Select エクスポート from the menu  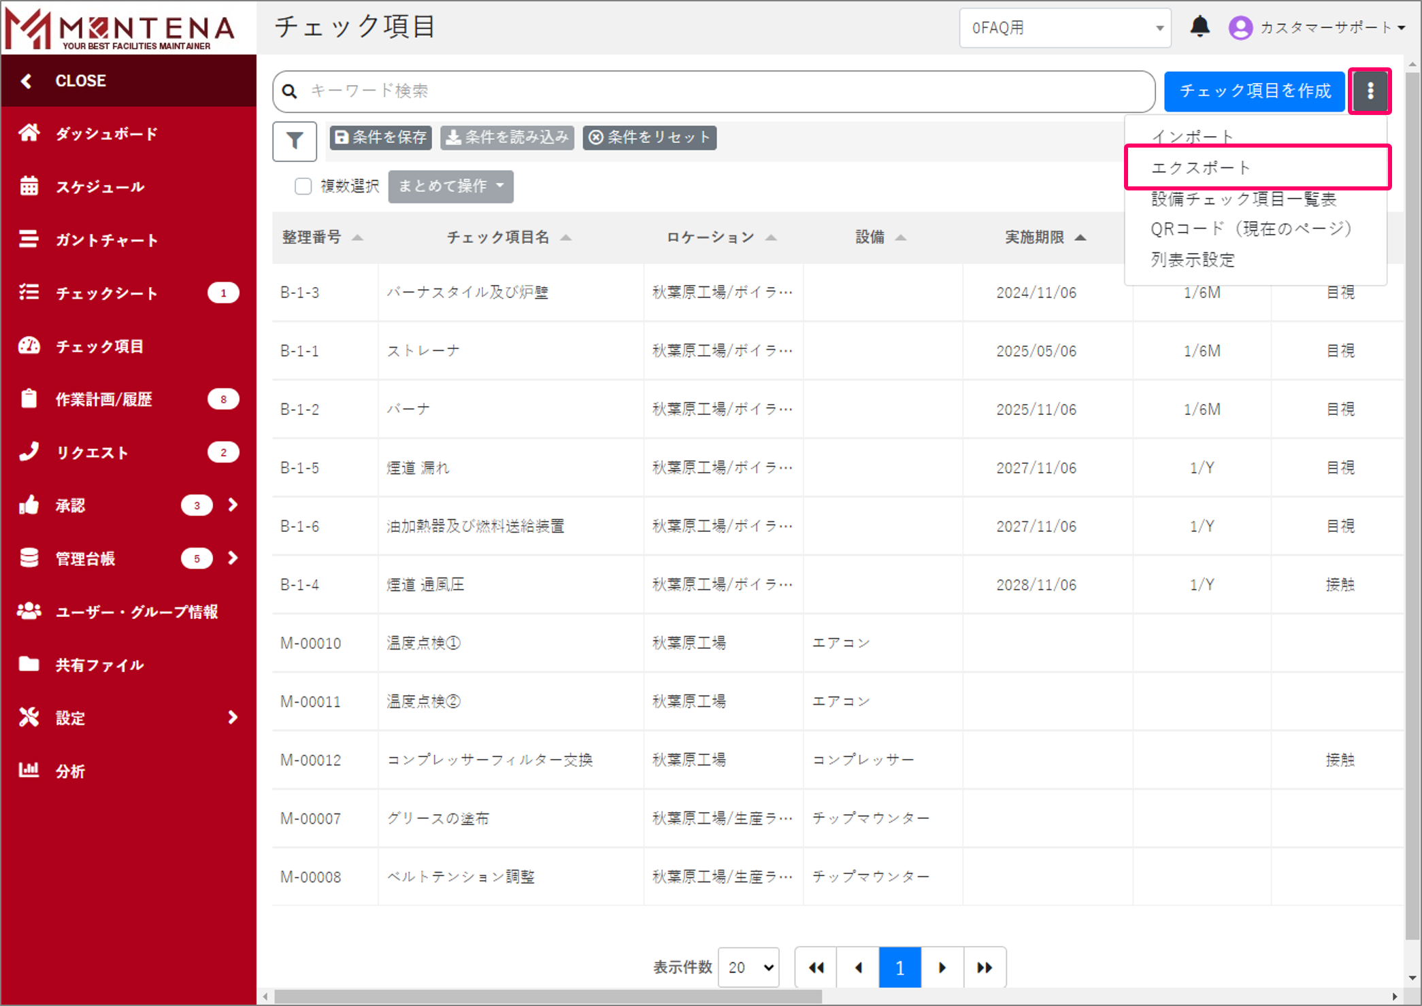(x=1201, y=168)
